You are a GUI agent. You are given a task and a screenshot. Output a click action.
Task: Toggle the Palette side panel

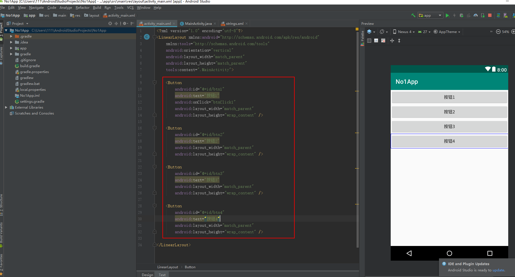pos(362,38)
